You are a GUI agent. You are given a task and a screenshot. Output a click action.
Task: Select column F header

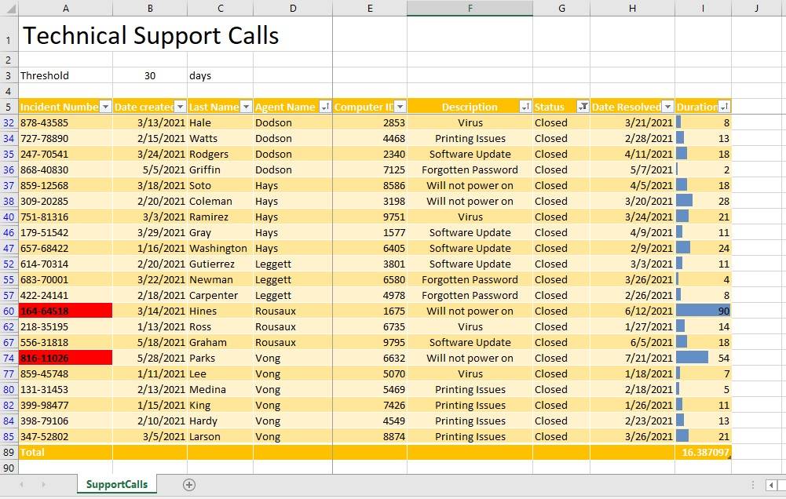[x=470, y=8]
